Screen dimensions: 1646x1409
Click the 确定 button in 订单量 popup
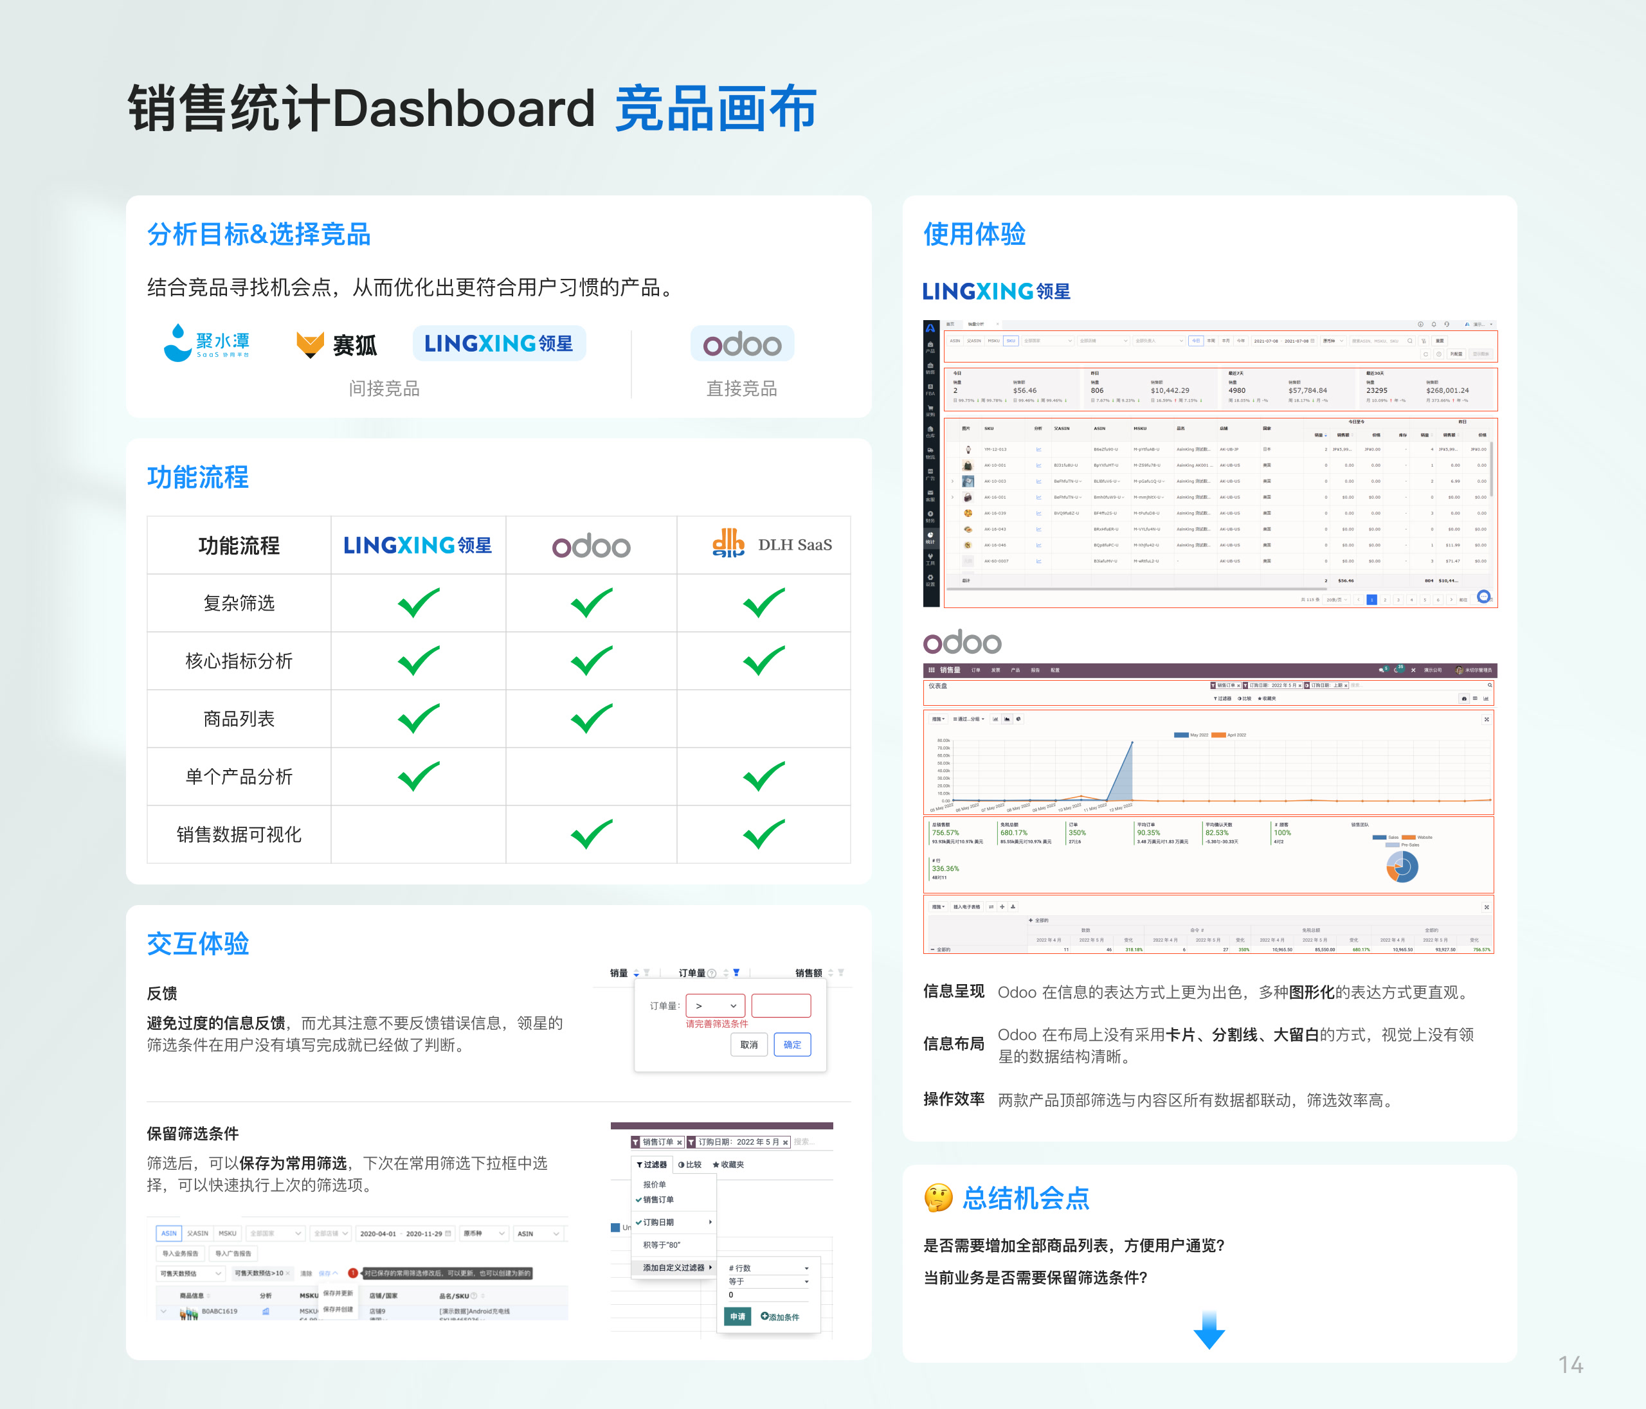pos(792,1045)
